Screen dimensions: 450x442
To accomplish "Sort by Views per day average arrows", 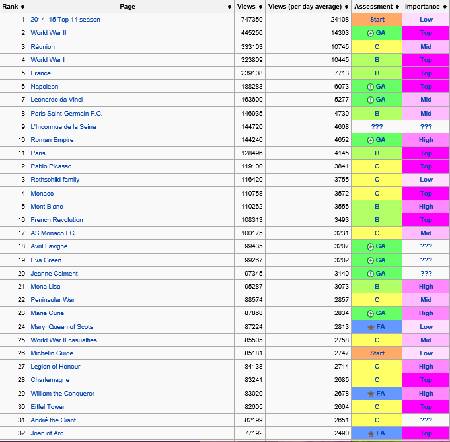I will point(346,7).
